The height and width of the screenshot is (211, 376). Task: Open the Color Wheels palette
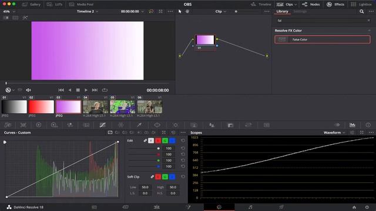click(38, 125)
